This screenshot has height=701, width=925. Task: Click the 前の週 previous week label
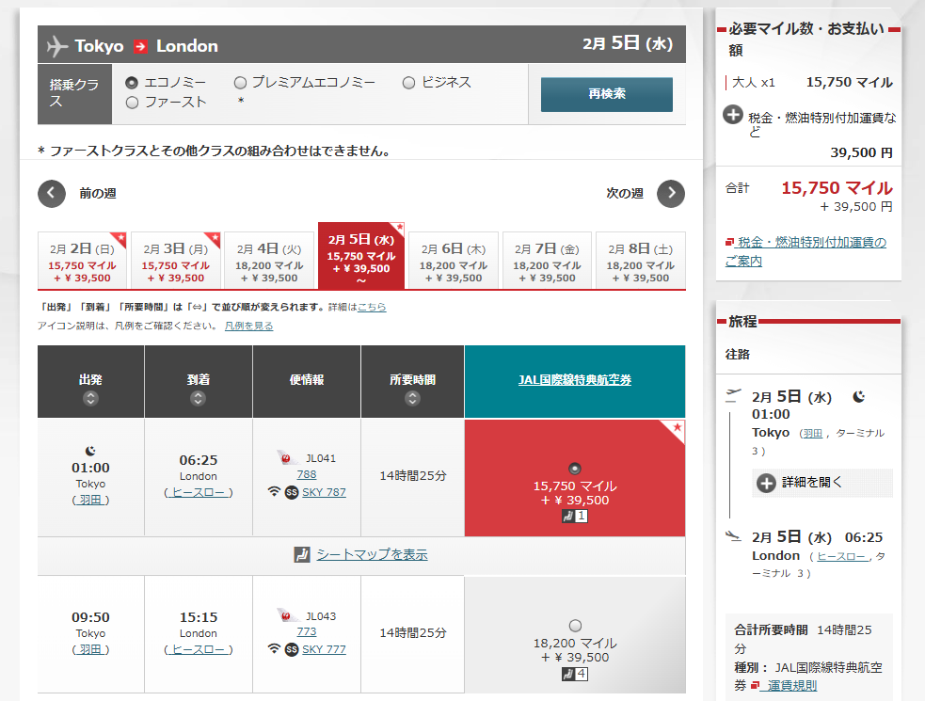tap(98, 194)
